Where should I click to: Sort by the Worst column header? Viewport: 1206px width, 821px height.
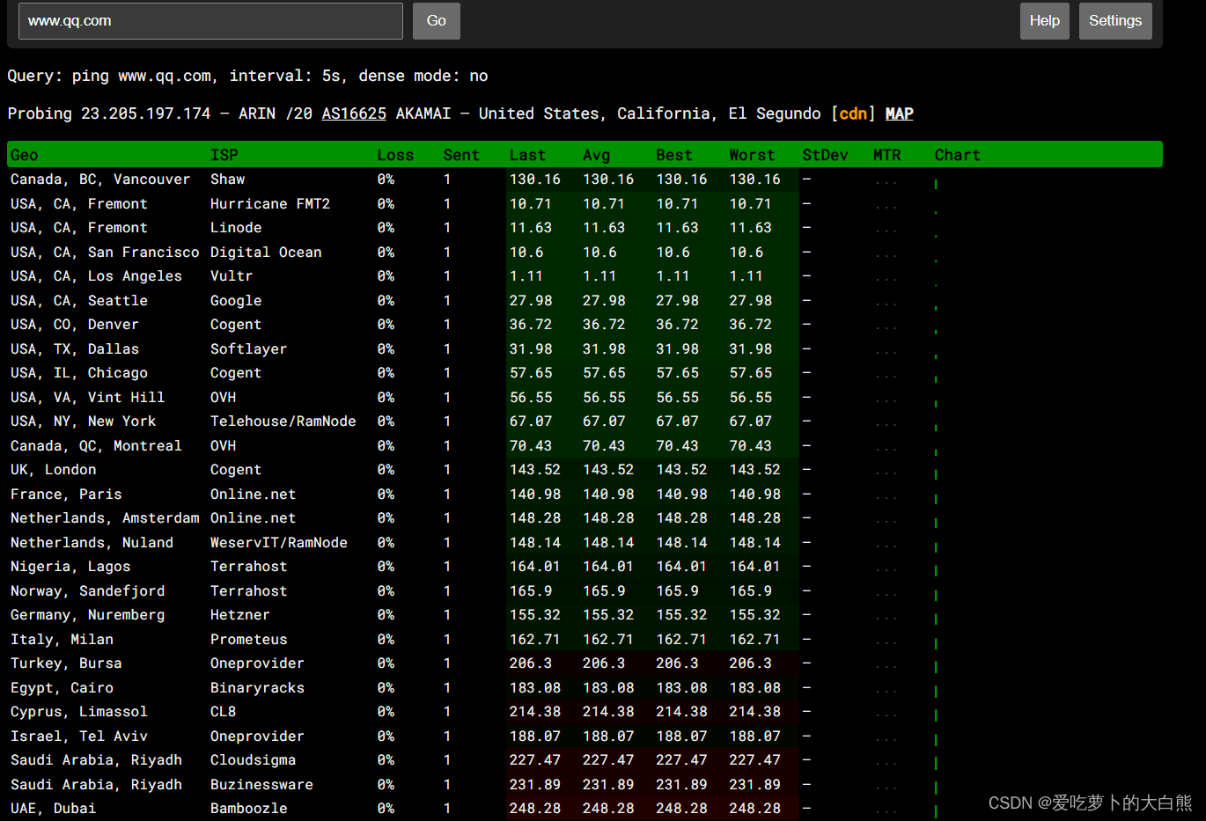pyautogui.click(x=752, y=155)
